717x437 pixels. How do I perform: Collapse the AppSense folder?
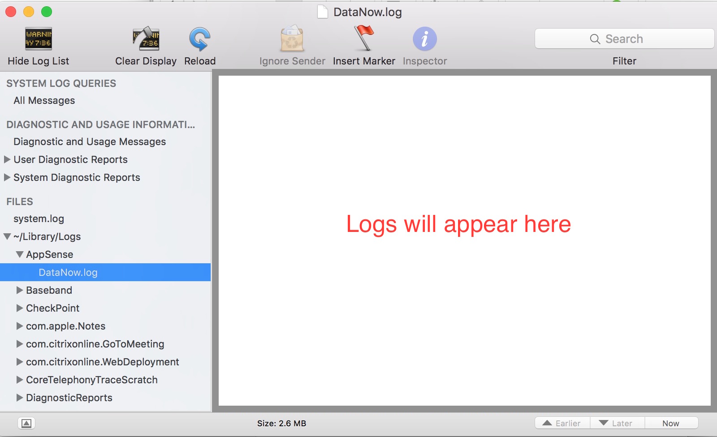pos(20,254)
